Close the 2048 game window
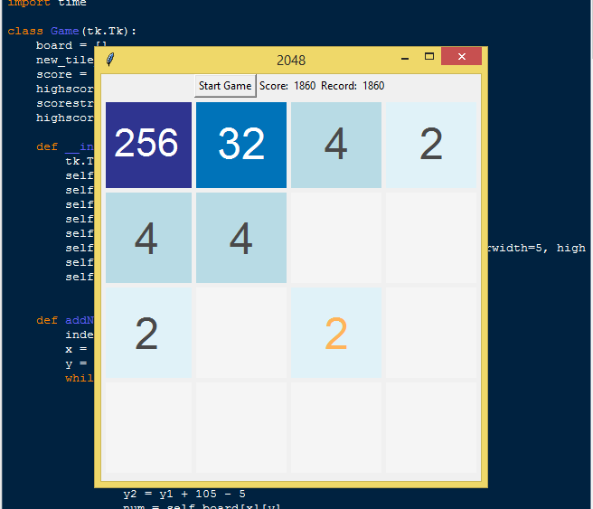The height and width of the screenshot is (509, 593). pyautogui.click(x=461, y=56)
